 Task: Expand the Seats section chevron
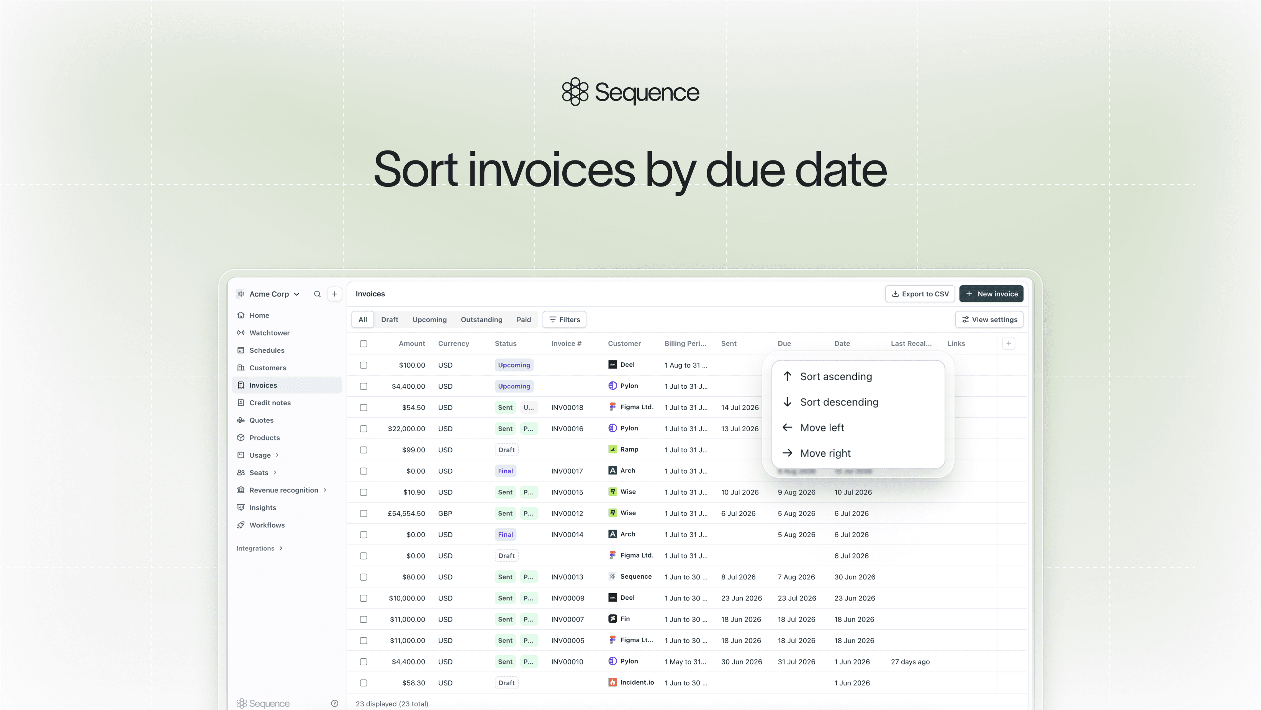coord(275,473)
